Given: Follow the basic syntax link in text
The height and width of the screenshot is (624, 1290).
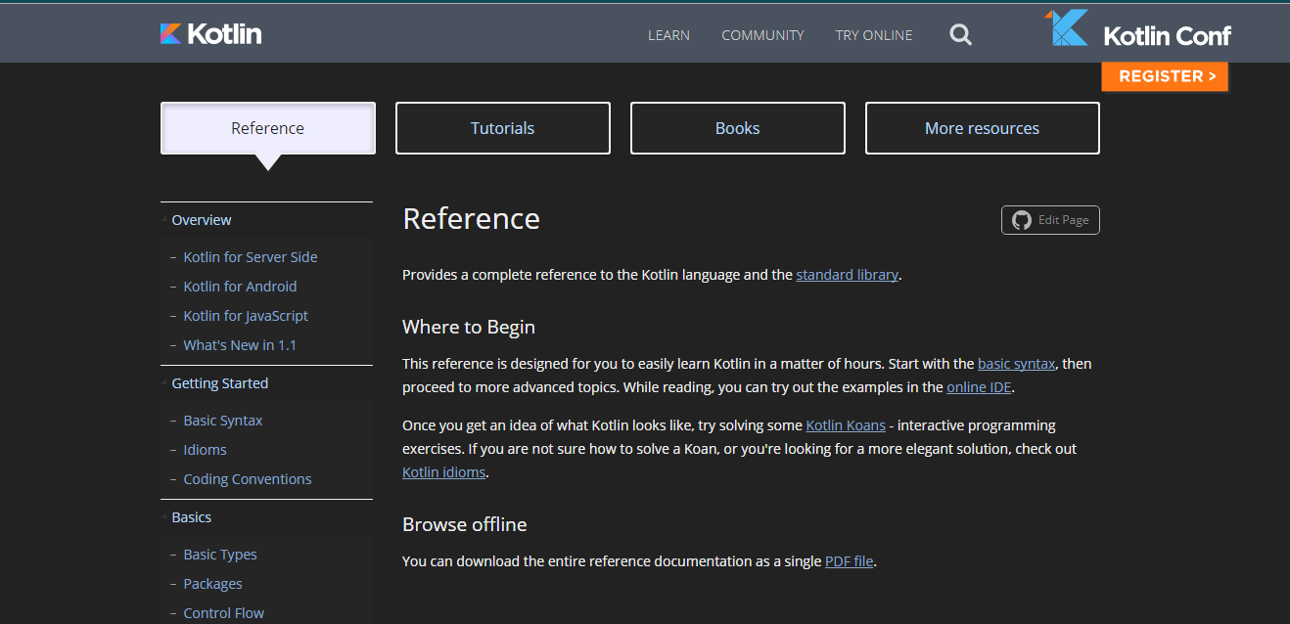Looking at the screenshot, I should tap(1016, 364).
